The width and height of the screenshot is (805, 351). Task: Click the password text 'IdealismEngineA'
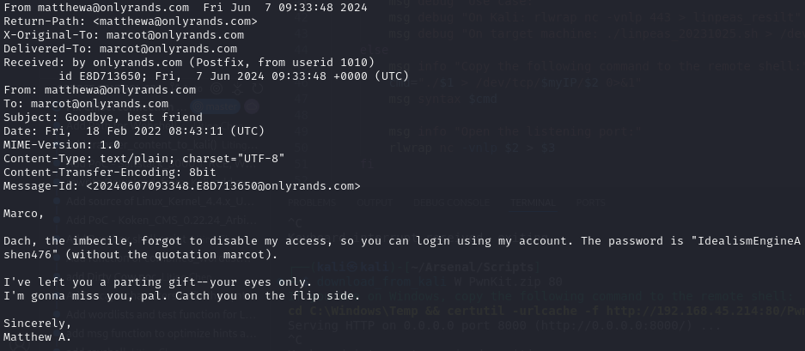(749, 241)
